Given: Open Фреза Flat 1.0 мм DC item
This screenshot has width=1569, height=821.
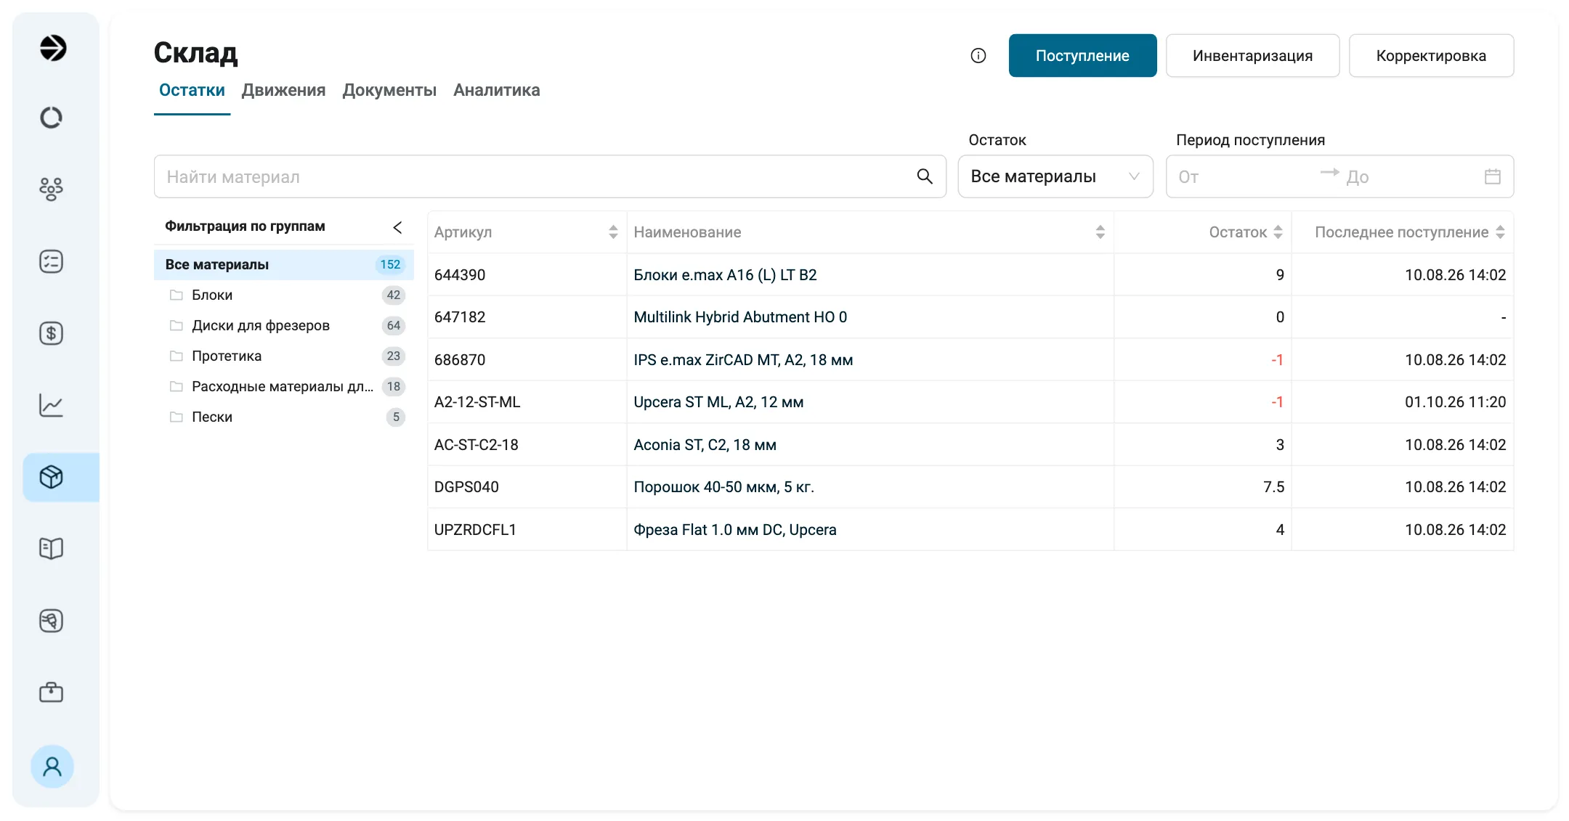Looking at the screenshot, I should pos(735,530).
